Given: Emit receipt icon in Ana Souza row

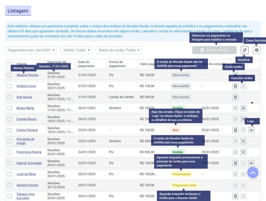Looking at the screenshot, I should (x=235, y=97).
